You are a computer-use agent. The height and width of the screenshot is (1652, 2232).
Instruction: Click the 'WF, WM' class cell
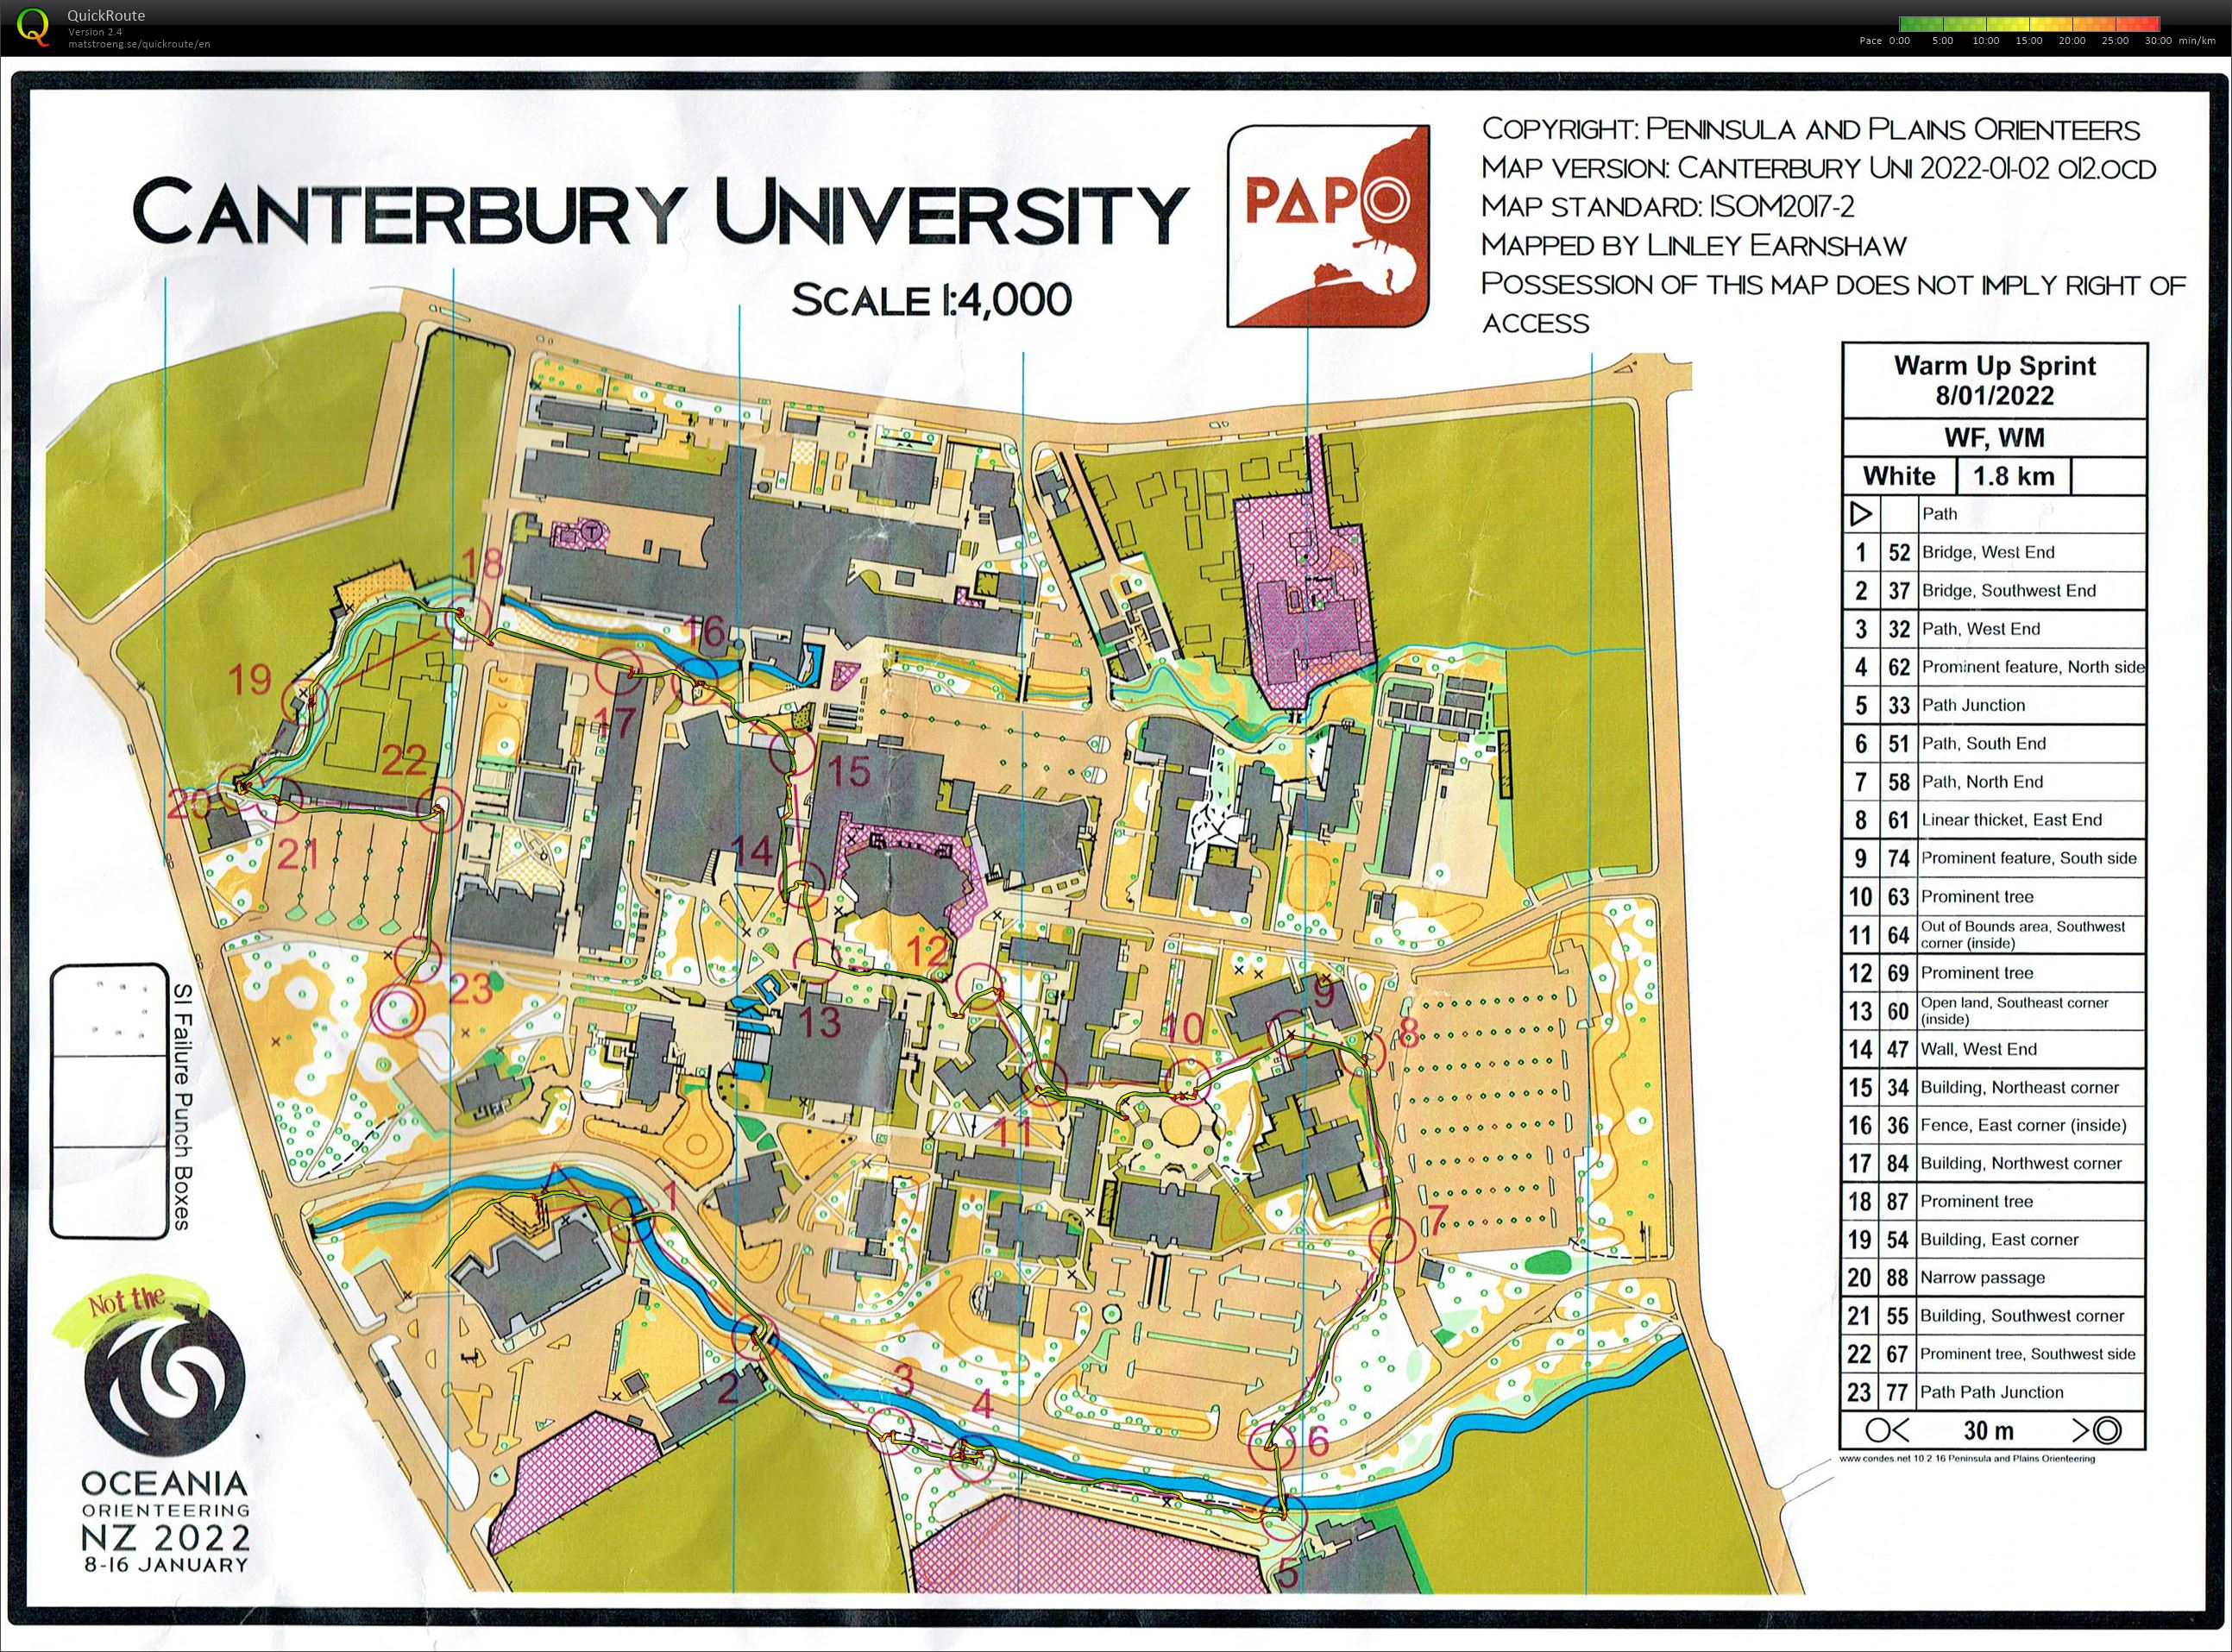(1994, 438)
